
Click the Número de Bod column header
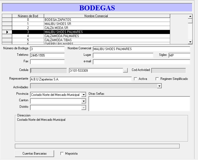pyautogui.click(x=28, y=16)
